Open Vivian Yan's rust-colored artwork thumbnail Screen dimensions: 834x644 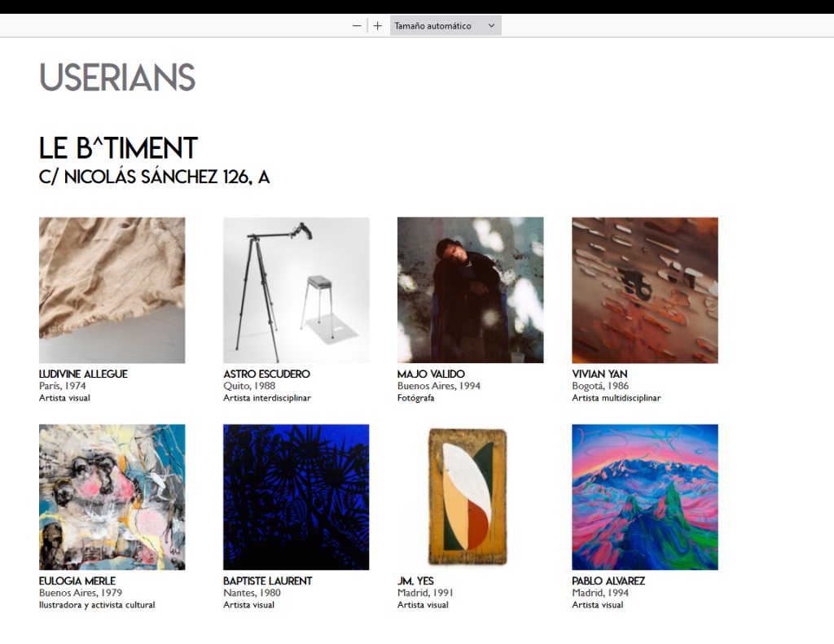[x=645, y=291]
